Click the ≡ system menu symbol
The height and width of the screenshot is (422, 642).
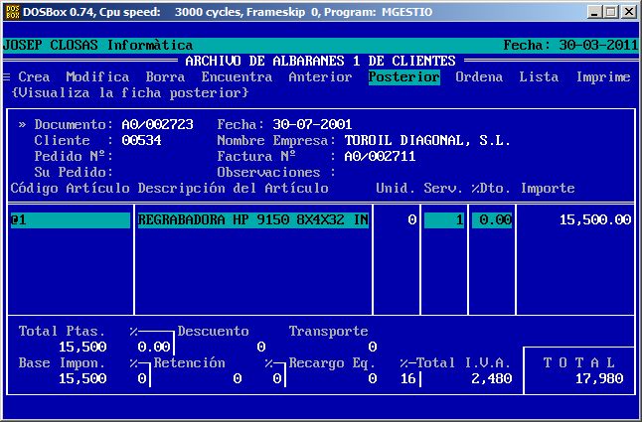point(7,77)
